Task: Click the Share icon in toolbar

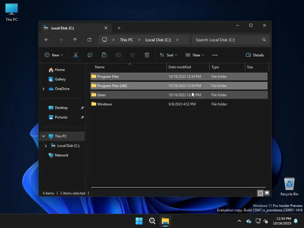Action: pyautogui.click(x=133, y=55)
